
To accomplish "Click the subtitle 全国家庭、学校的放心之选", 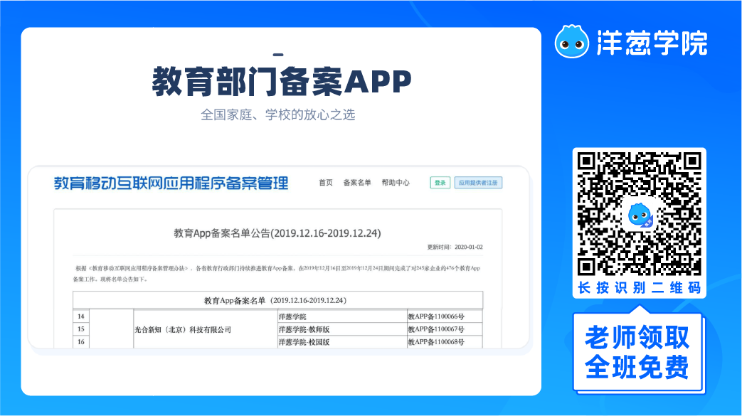I will (277, 114).
